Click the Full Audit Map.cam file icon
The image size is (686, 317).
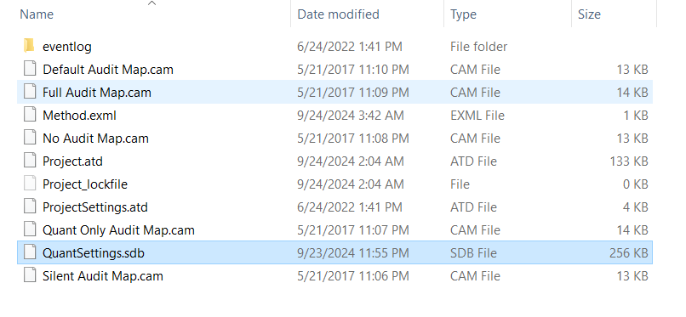pyautogui.click(x=29, y=92)
